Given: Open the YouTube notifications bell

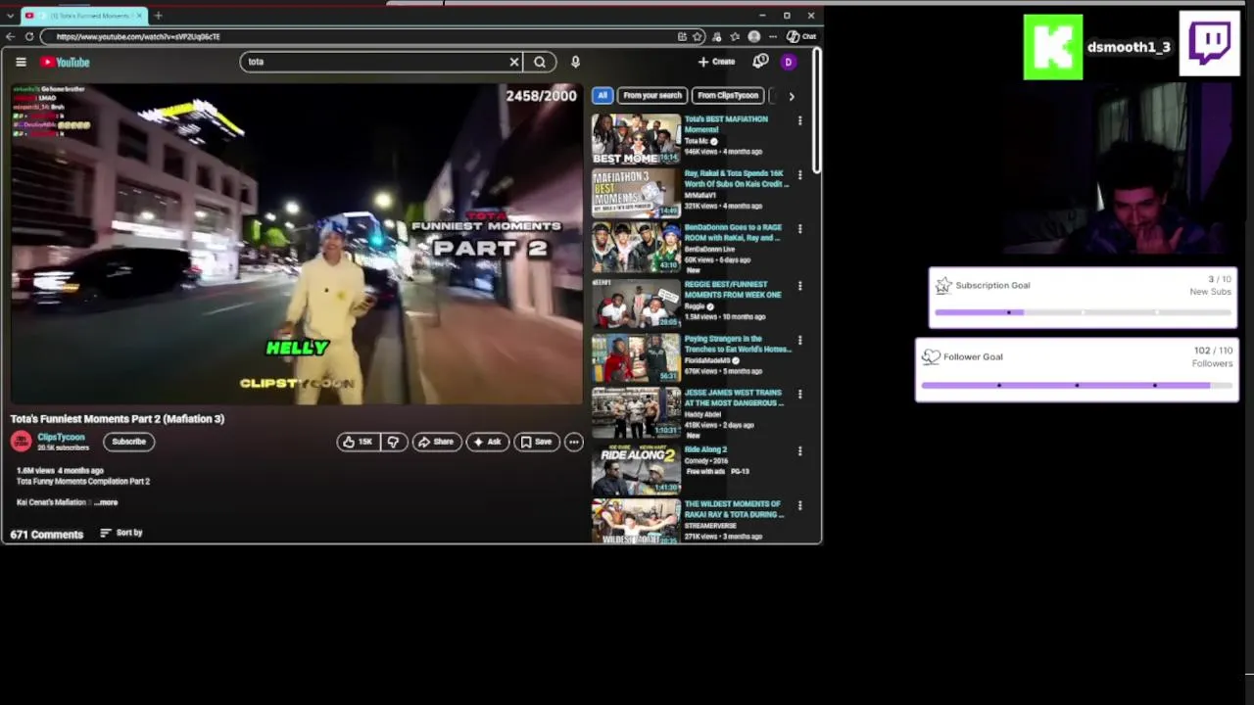Looking at the screenshot, I should (760, 62).
